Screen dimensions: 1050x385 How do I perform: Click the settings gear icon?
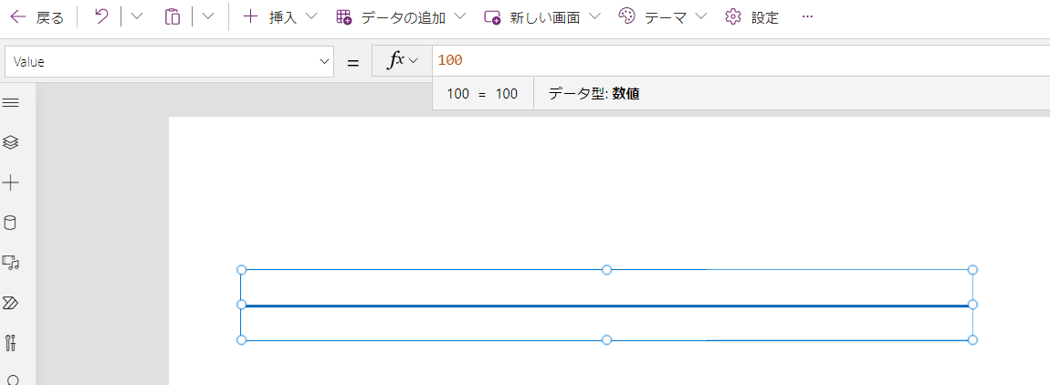coord(732,16)
